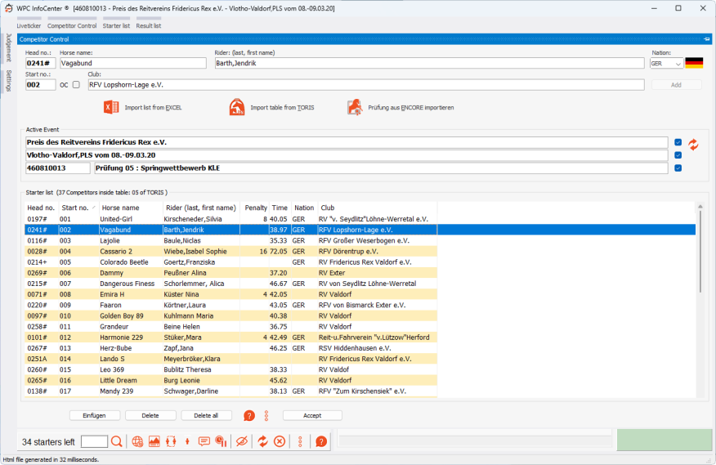
Task: Click the speech bubble icon in bottom toolbar
Action: click(x=204, y=441)
